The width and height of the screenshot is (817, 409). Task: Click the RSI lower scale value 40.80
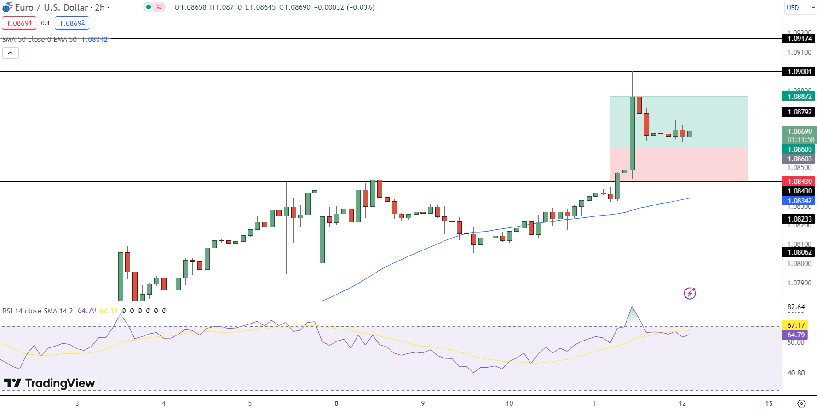coord(796,373)
